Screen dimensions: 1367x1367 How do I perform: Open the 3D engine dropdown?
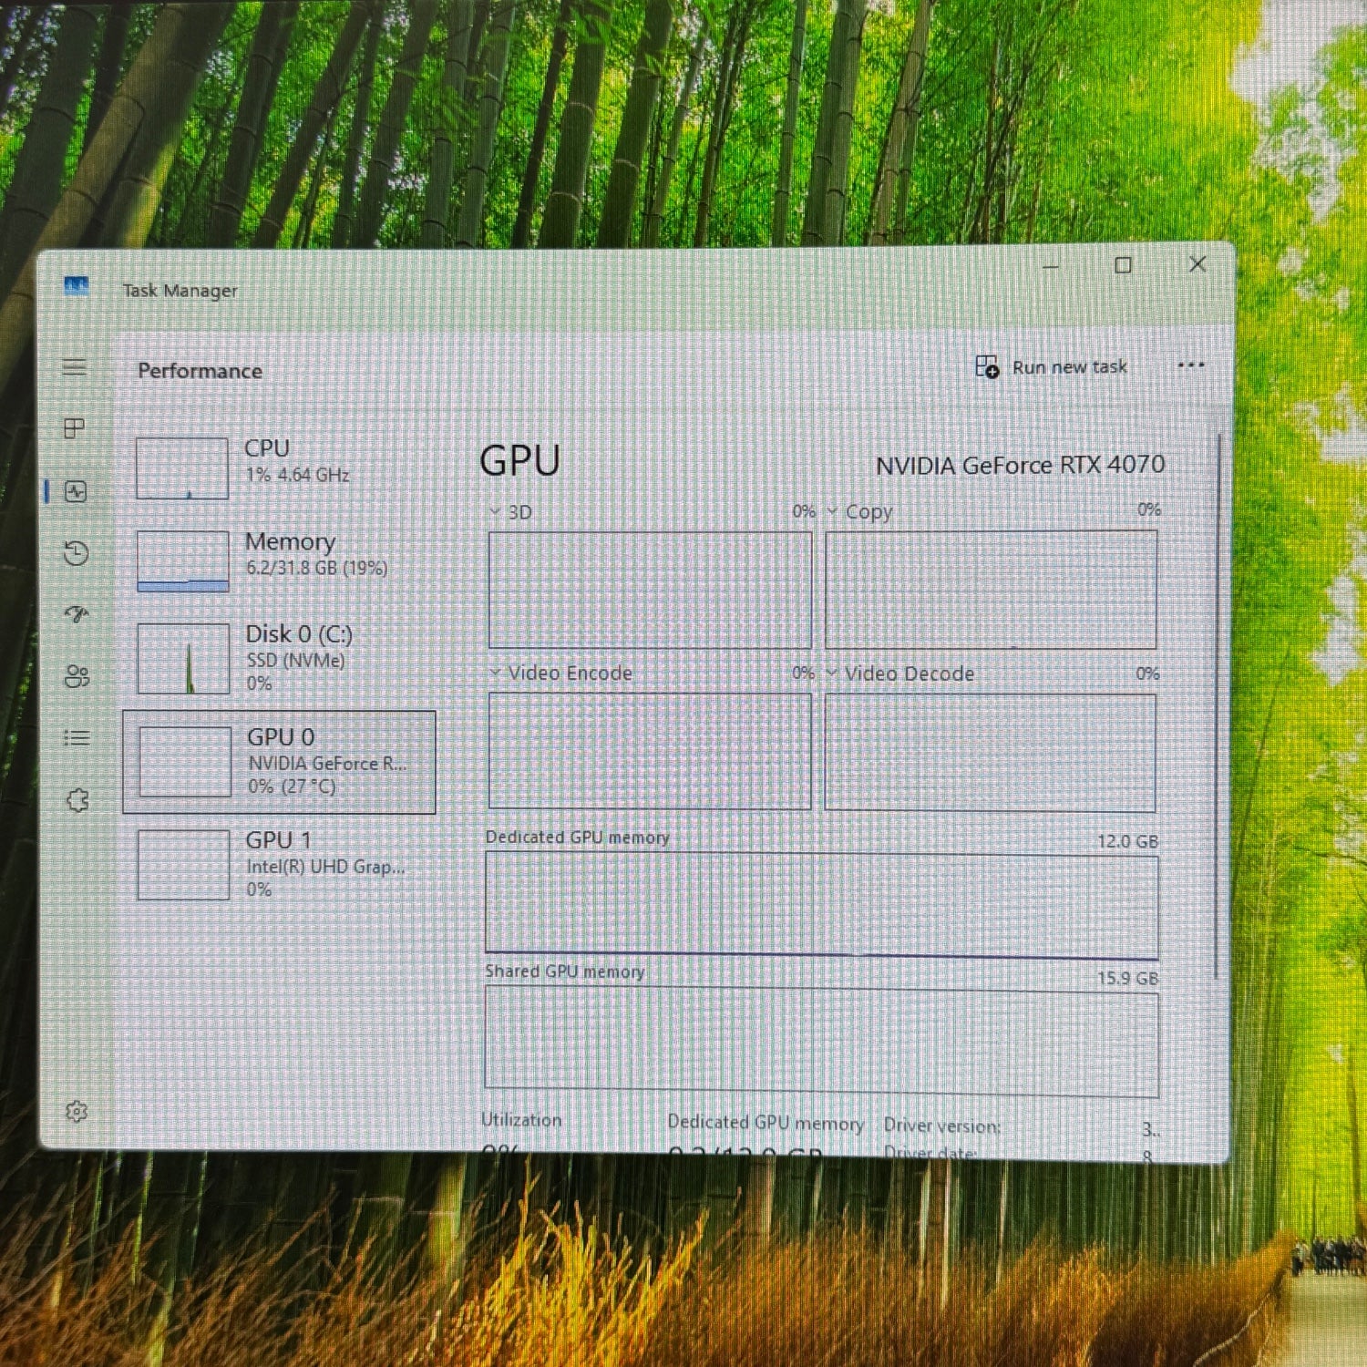[x=496, y=511]
